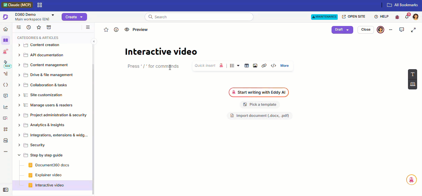Open the Drive icon in left rail

click(x=6, y=140)
